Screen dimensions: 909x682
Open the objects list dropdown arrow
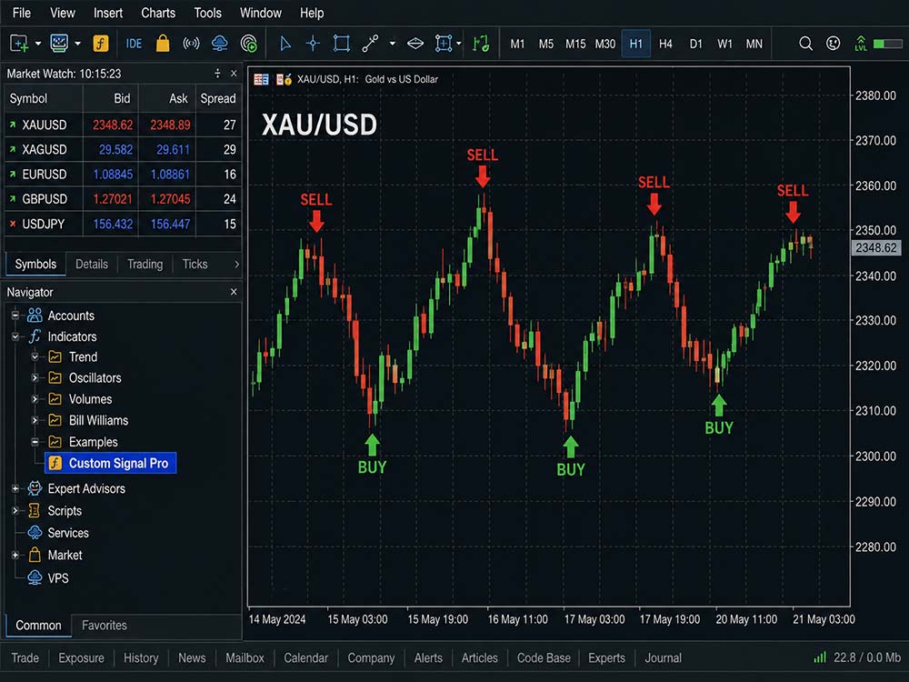458,44
